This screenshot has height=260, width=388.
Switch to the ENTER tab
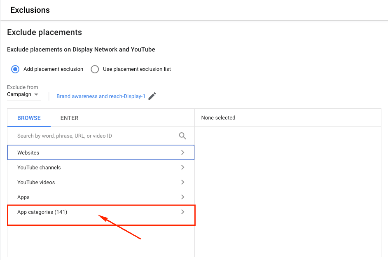point(69,118)
